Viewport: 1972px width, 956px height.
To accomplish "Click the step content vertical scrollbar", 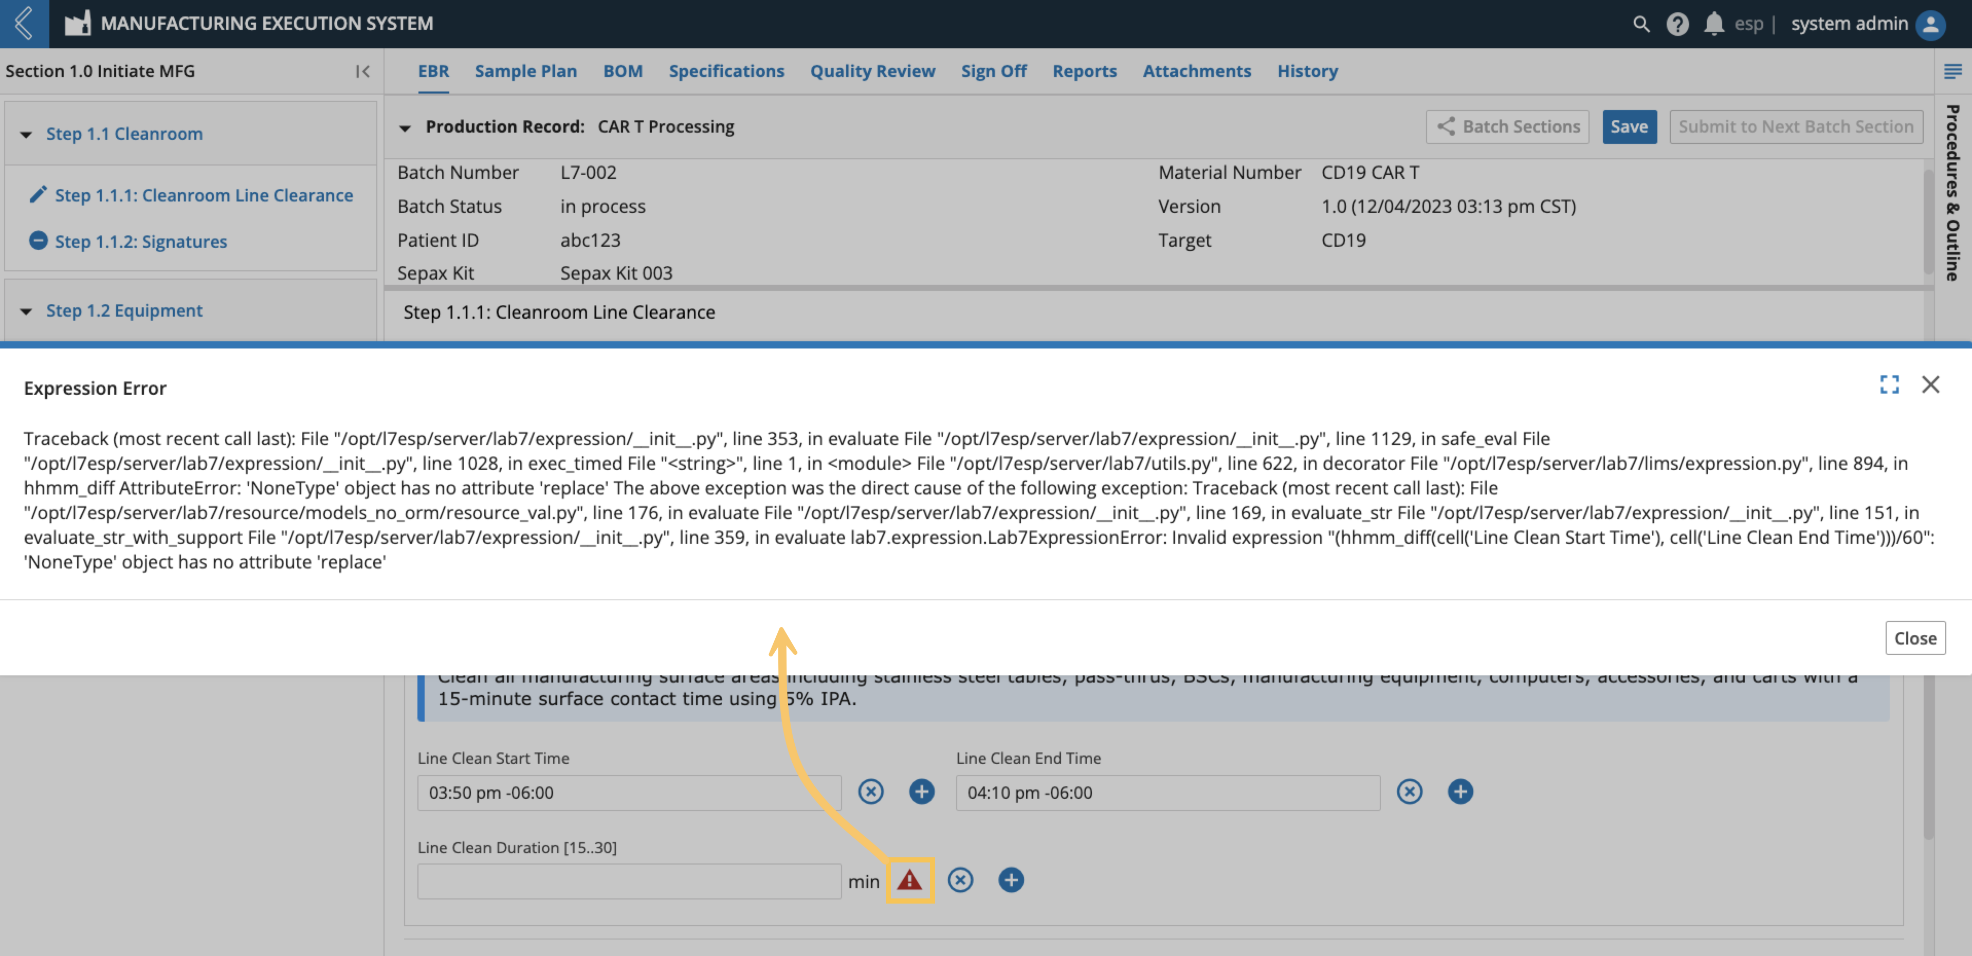I will [1928, 758].
